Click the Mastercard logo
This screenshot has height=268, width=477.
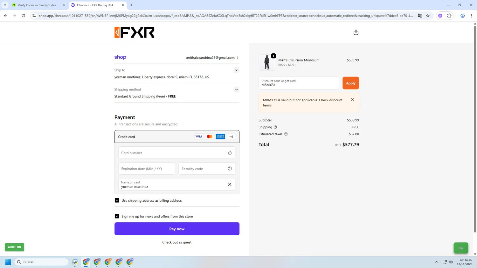tap(210, 137)
